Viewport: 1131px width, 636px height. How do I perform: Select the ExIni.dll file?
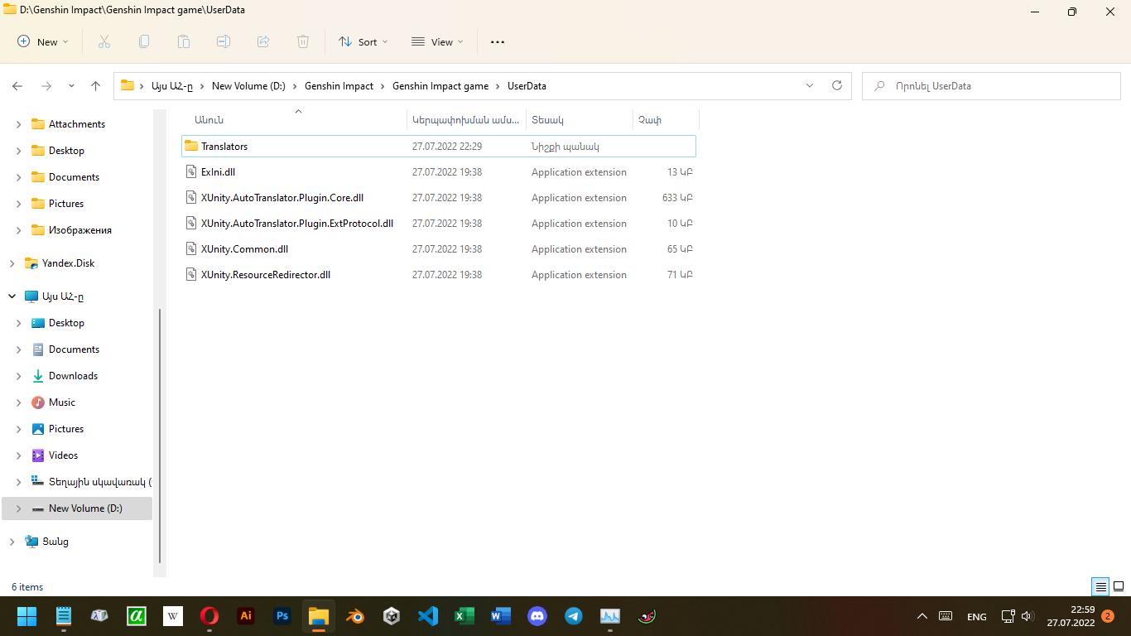click(439, 172)
